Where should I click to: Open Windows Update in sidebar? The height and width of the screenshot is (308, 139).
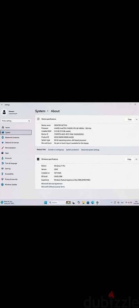click(11, 185)
